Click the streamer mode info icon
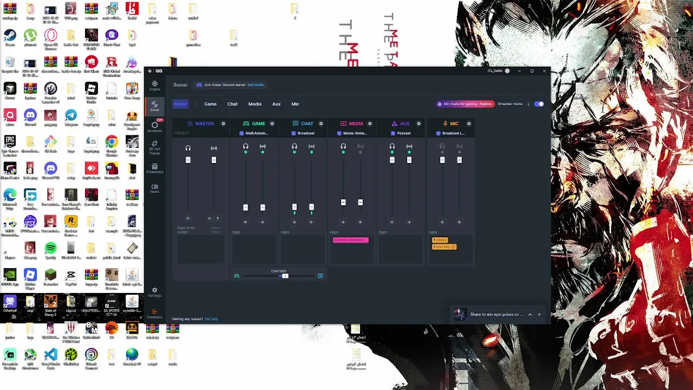The width and height of the screenshot is (693, 390). pos(528,104)
